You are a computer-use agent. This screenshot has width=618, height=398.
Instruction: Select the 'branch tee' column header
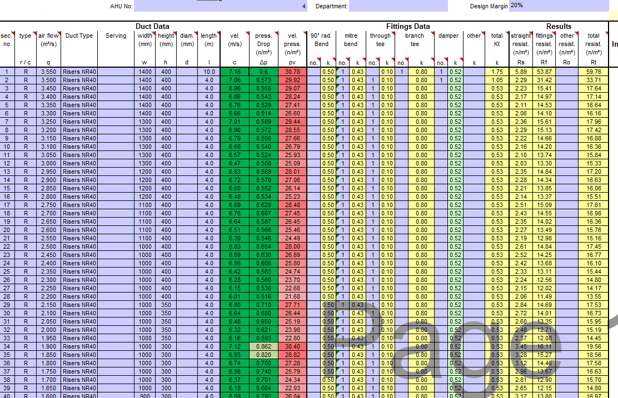415,40
